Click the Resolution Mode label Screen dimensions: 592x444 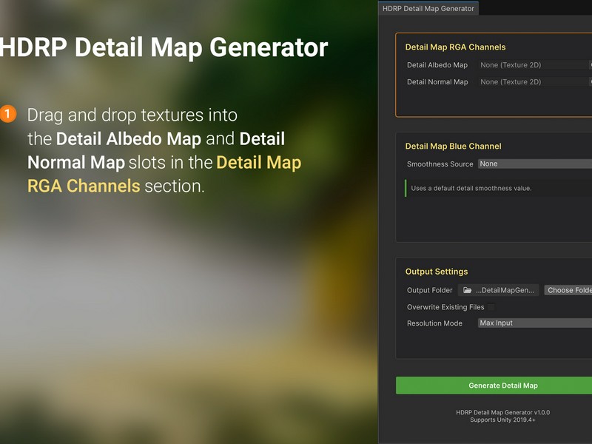434,323
